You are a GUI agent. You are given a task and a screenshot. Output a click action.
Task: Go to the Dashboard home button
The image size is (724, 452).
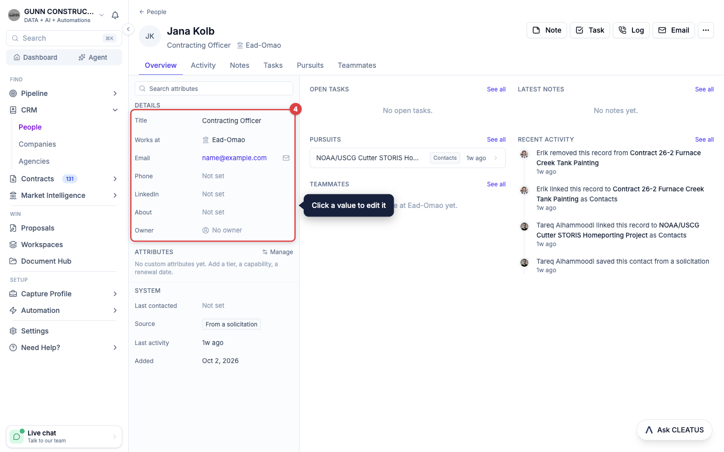point(35,57)
